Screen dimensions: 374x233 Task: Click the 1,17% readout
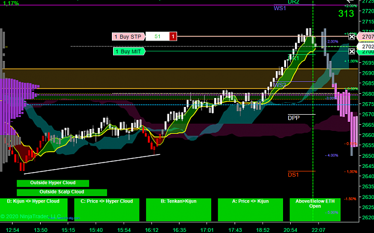11,4
